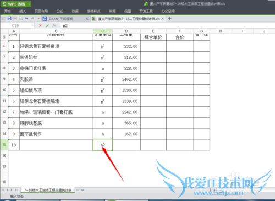Open the 插入 ribbon tab
This screenshot has width=275, height=201.
tap(23, 11)
